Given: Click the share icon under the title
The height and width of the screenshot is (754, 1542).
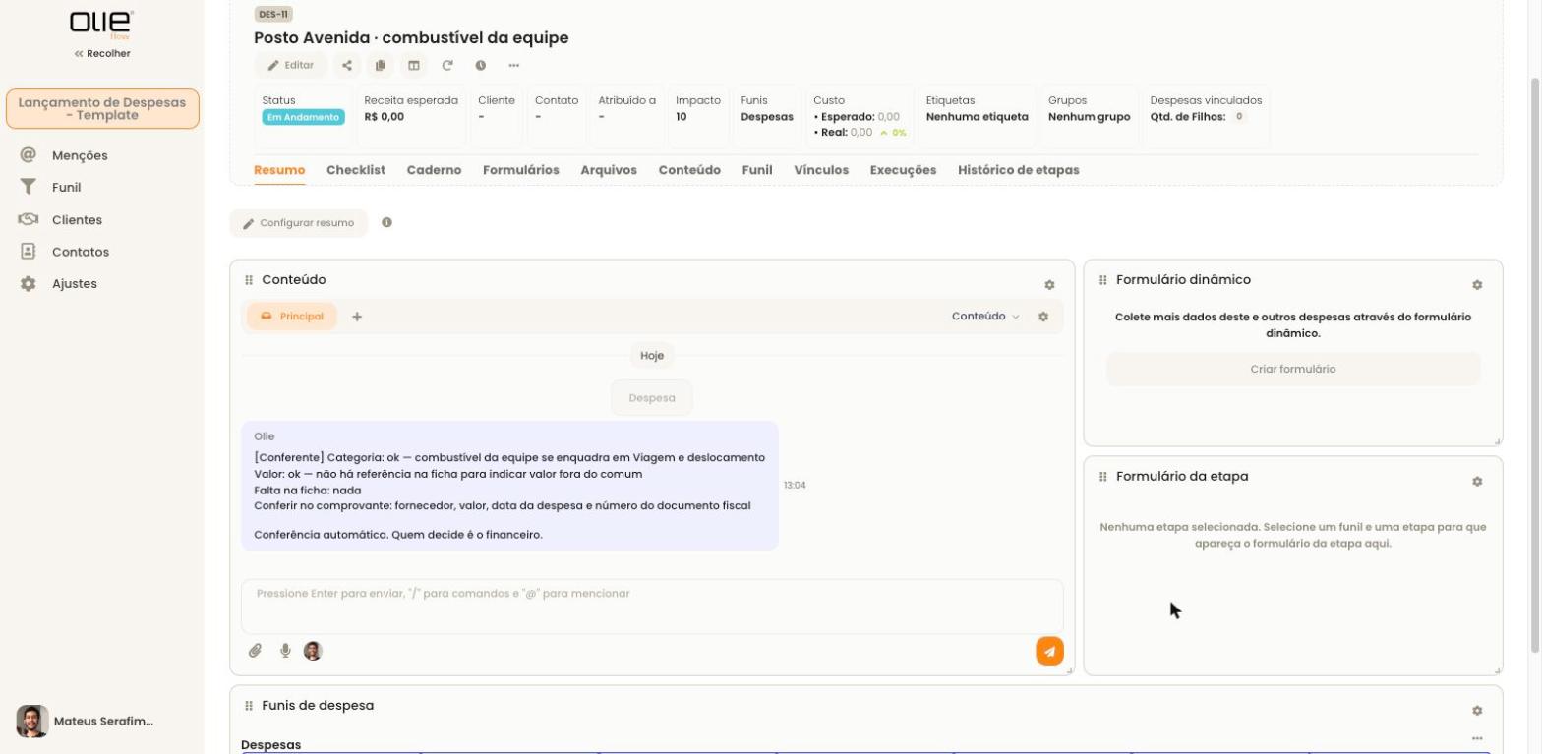Looking at the screenshot, I should pyautogui.click(x=347, y=66).
